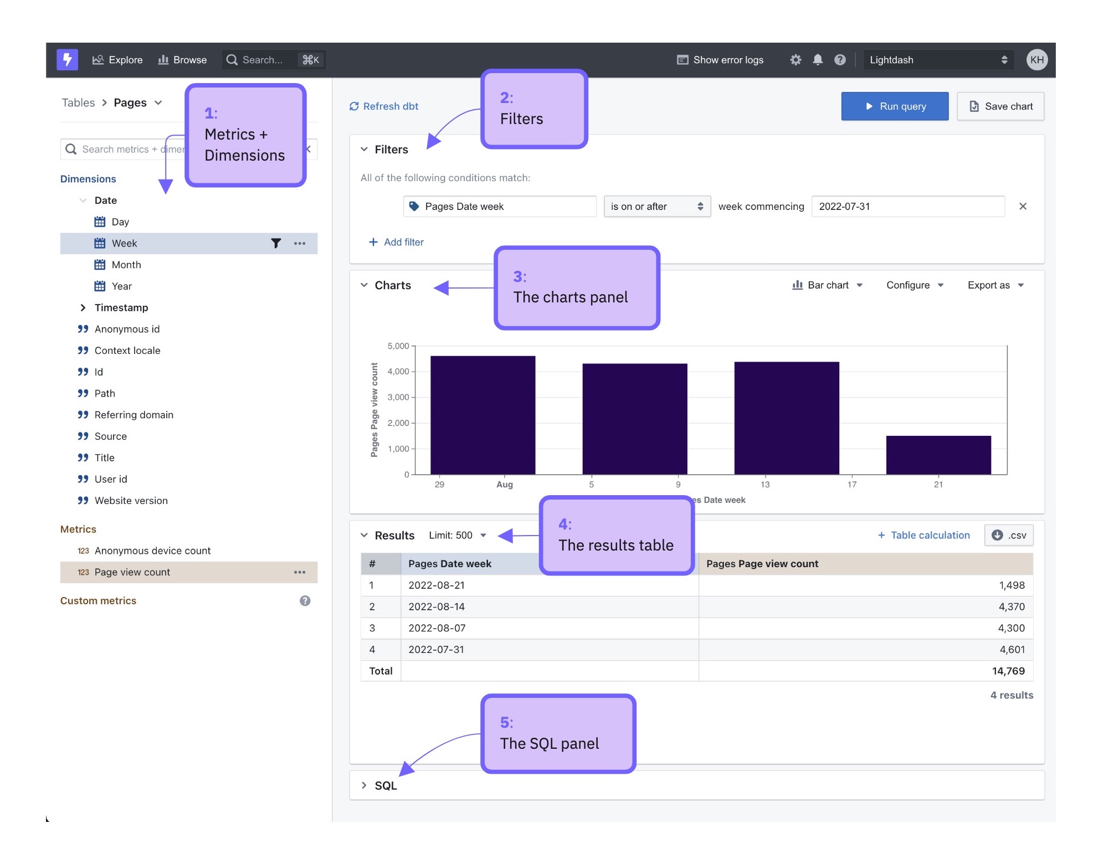
Task: Click the Run query button
Action: click(x=895, y=106)
